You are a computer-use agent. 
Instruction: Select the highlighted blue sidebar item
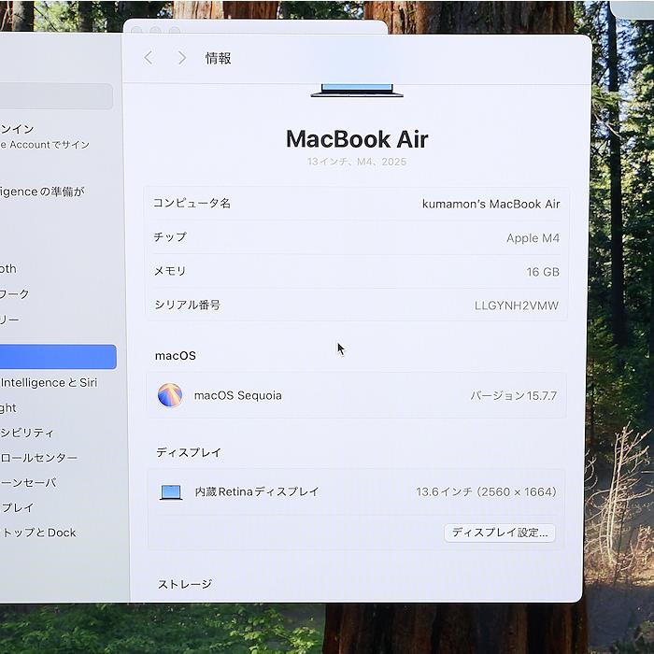58,357
